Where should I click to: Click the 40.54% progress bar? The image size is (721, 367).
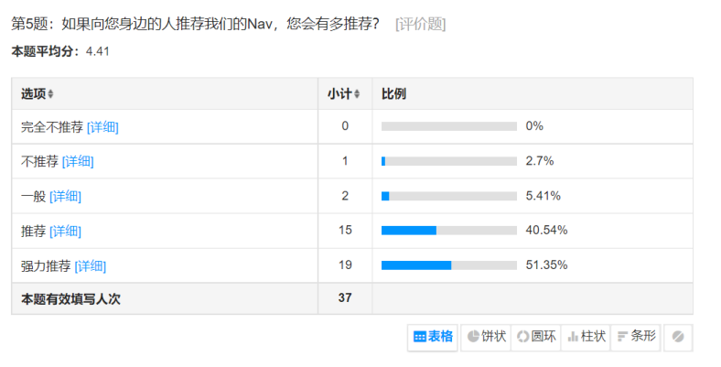click(x=449, y=231)
